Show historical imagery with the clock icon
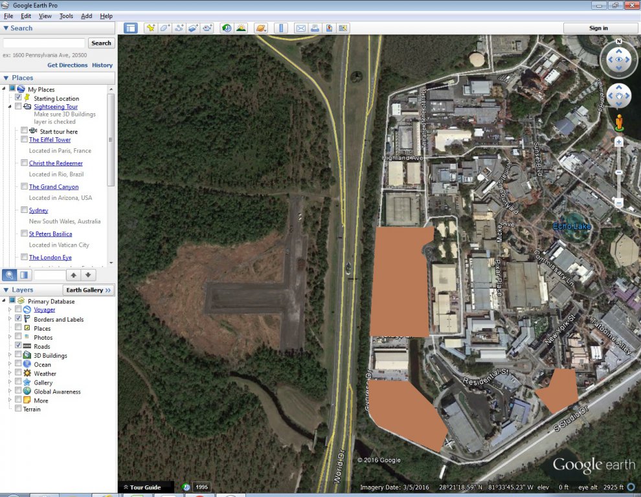 227,28
